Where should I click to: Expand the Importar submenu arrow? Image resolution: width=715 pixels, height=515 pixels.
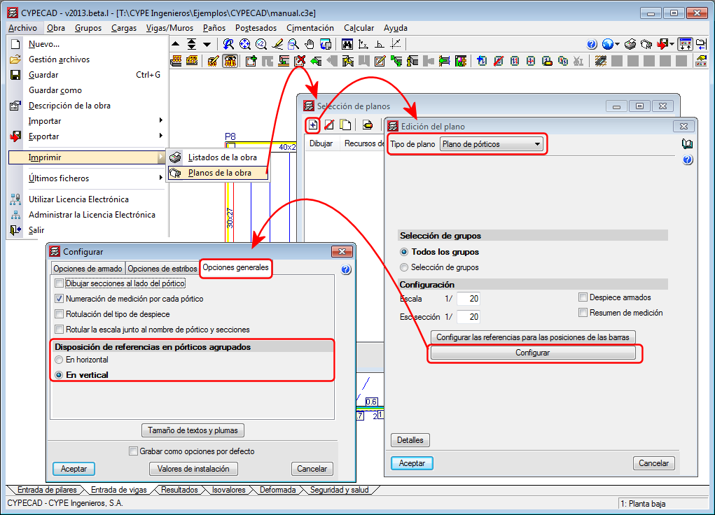pyautogui.click(x=161, y=121)
